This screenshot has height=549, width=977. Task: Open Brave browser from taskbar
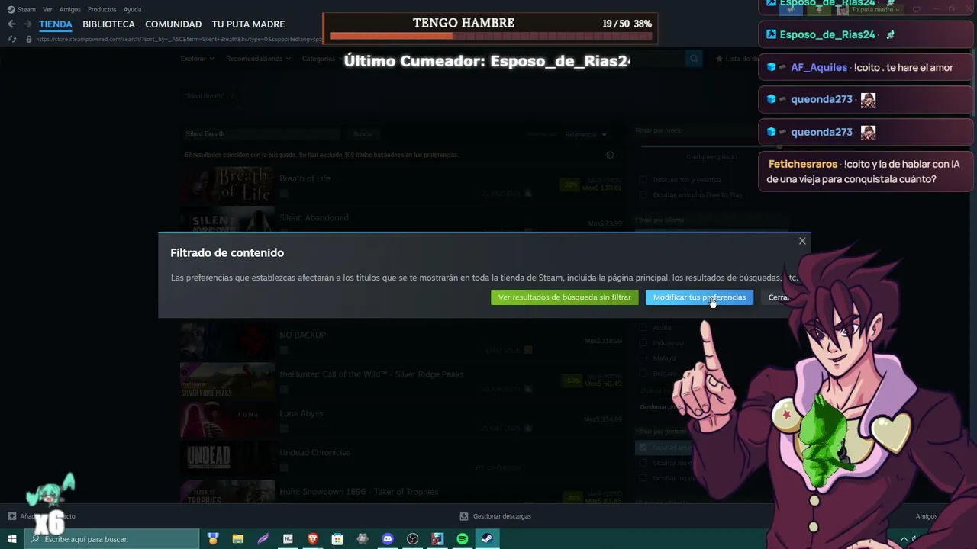[313, 539]
